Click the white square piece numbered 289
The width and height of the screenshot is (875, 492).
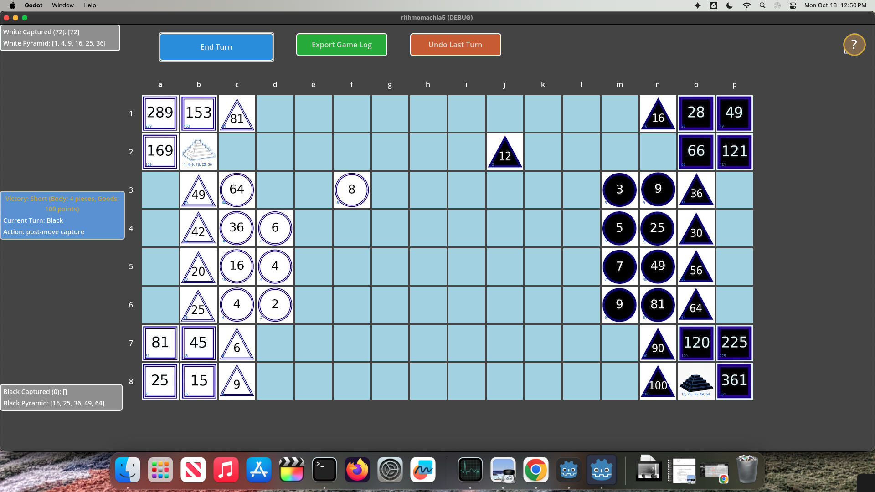pyautogui.click(x=160, y=113)
